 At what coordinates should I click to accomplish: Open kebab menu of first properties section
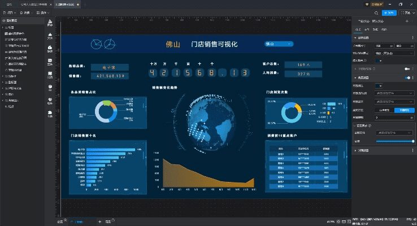coord(412,38)
